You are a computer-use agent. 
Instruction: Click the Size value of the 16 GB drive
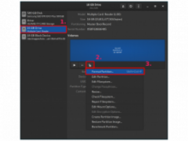click(105, 19)
